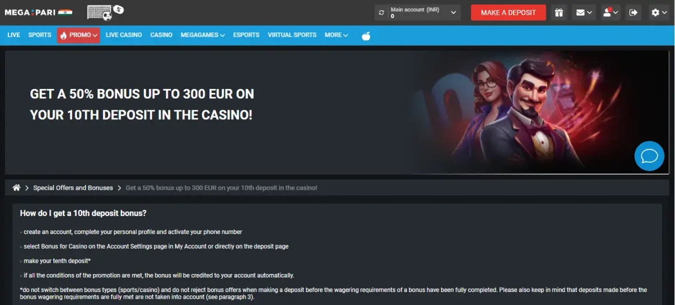Viewport: 675px width, 305px height.
Task: Refresh the main account balance
Action: [382, 12]
